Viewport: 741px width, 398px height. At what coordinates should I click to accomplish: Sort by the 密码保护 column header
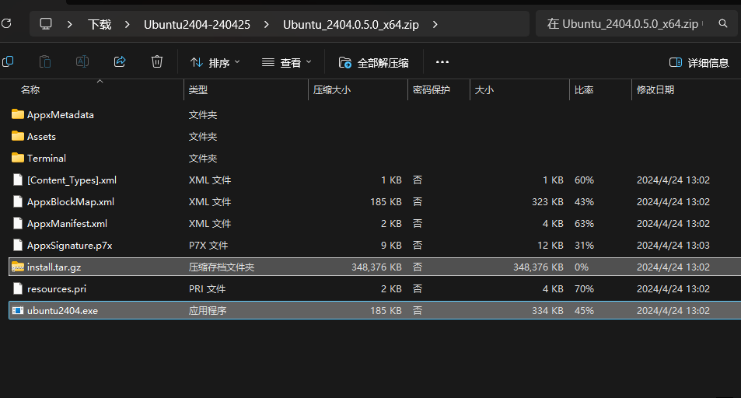point(431,90)
